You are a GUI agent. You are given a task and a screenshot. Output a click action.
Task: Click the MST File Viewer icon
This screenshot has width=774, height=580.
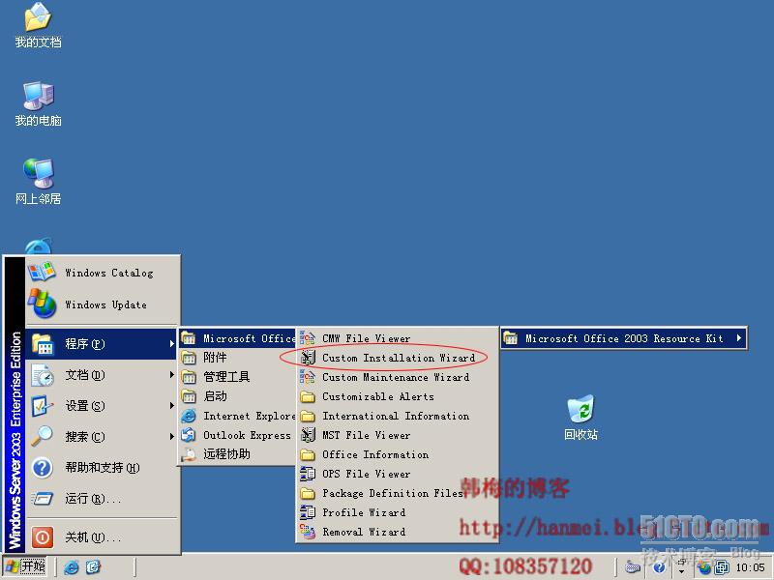(x=308, y=435)
